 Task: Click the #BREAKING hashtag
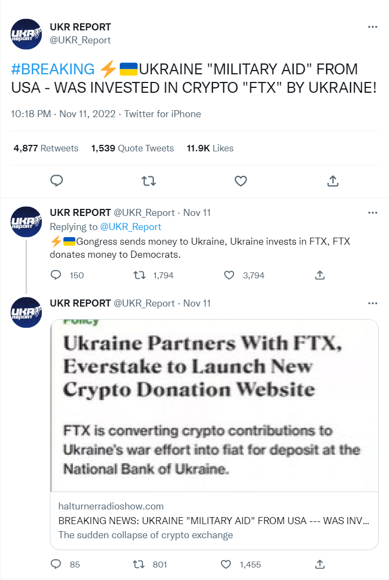(53, 69)
